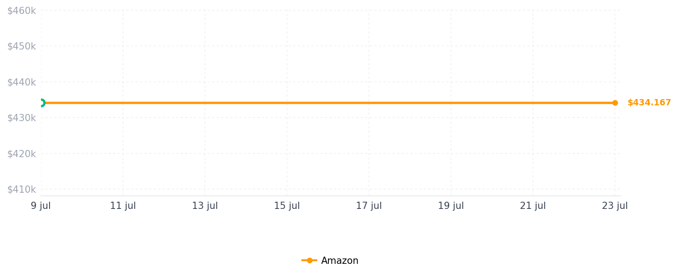
Task: Select the 23 jul axis label
Action: pyautogui.click(x=615, y=206)
